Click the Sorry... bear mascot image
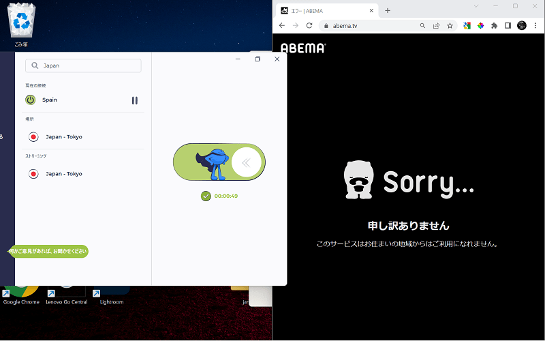Screen dimensions: 545x341 (359, 179)
